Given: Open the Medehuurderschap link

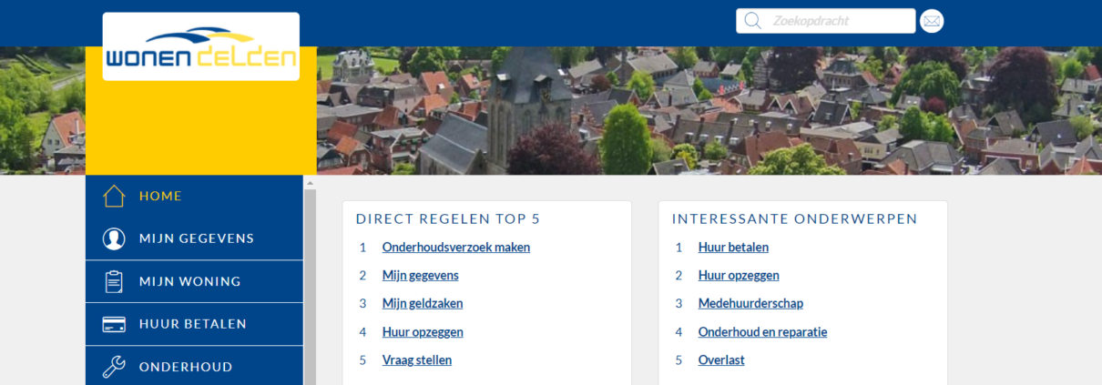Looking at the screenshot, I should pos(750,303).
